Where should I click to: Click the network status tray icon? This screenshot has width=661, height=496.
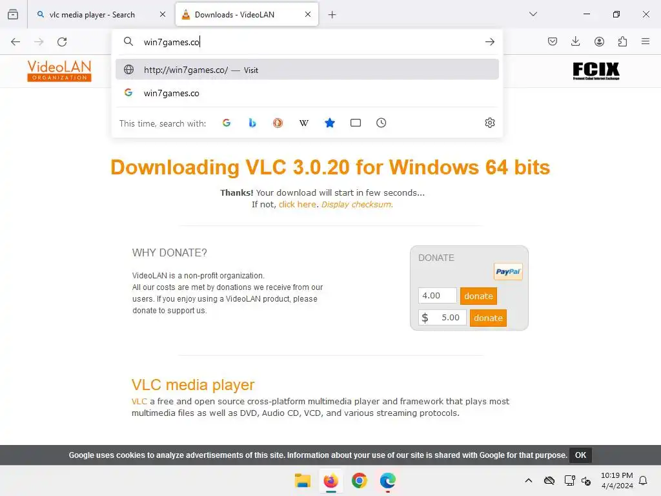[569, 480]
